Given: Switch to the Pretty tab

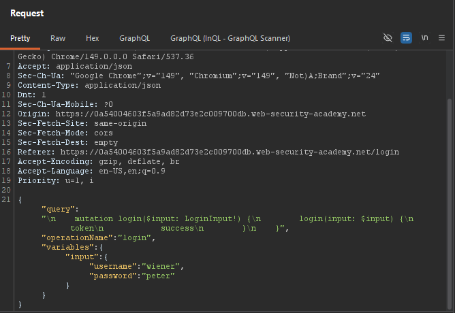Looking at the screenshot, I should coord(20,38).
